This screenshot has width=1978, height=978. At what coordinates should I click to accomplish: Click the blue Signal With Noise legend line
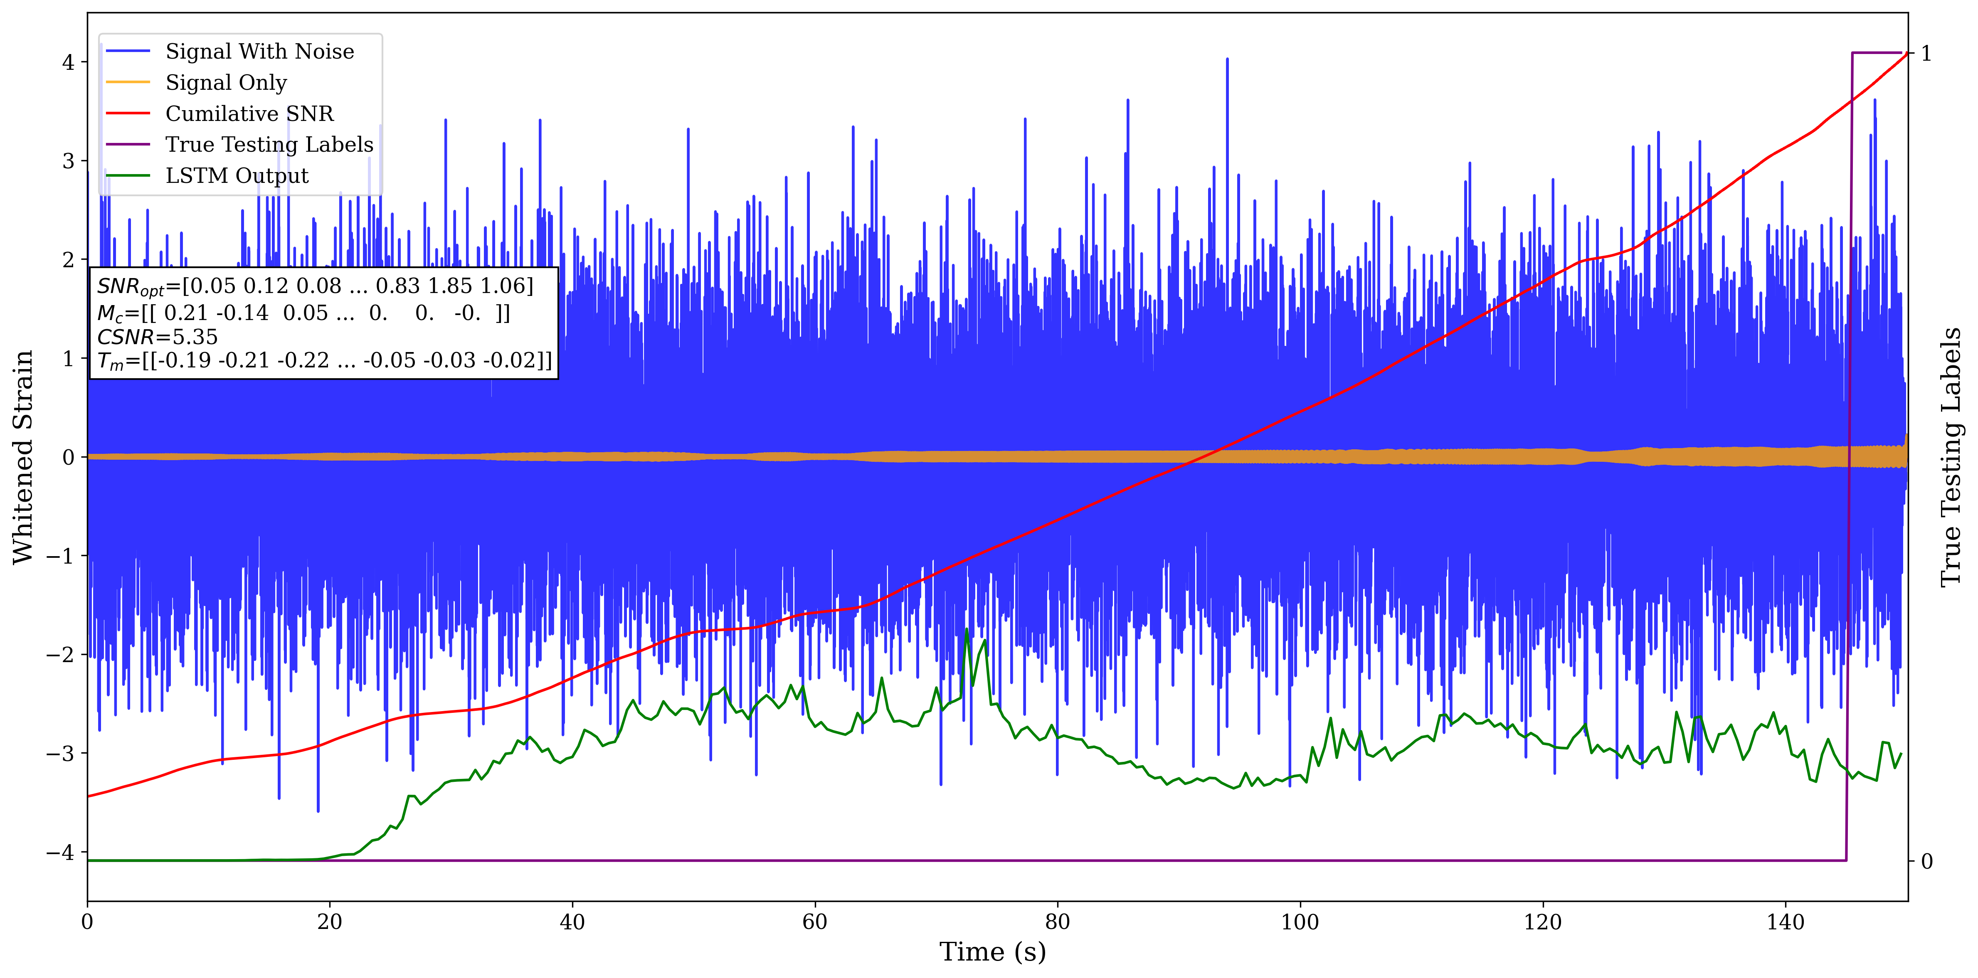point(128,52)
